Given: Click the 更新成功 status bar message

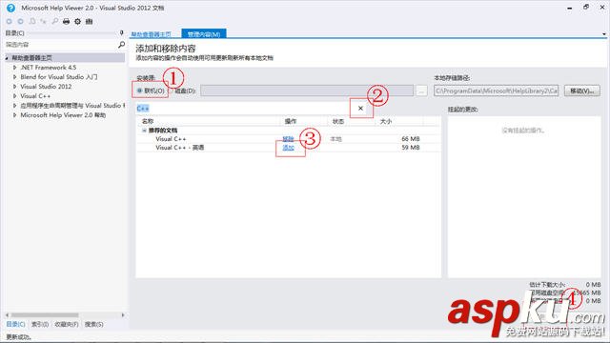Looking at the screenshot, I should coord(19,337).
